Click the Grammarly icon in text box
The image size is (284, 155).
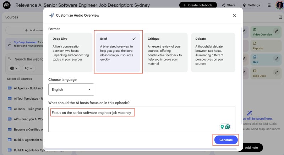[228, 127]
